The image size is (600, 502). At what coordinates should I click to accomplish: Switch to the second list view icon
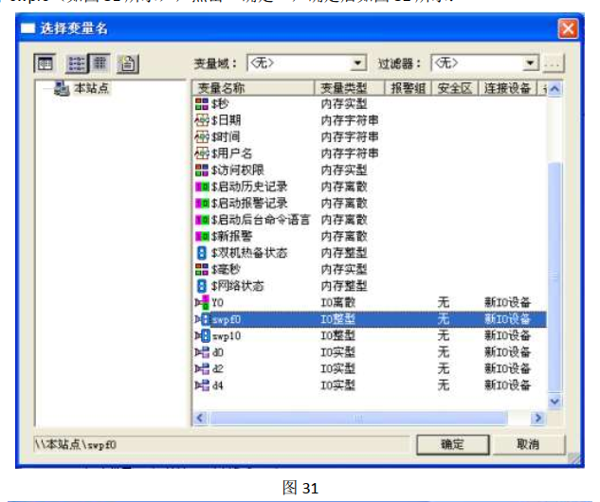(x=76, y=64)
